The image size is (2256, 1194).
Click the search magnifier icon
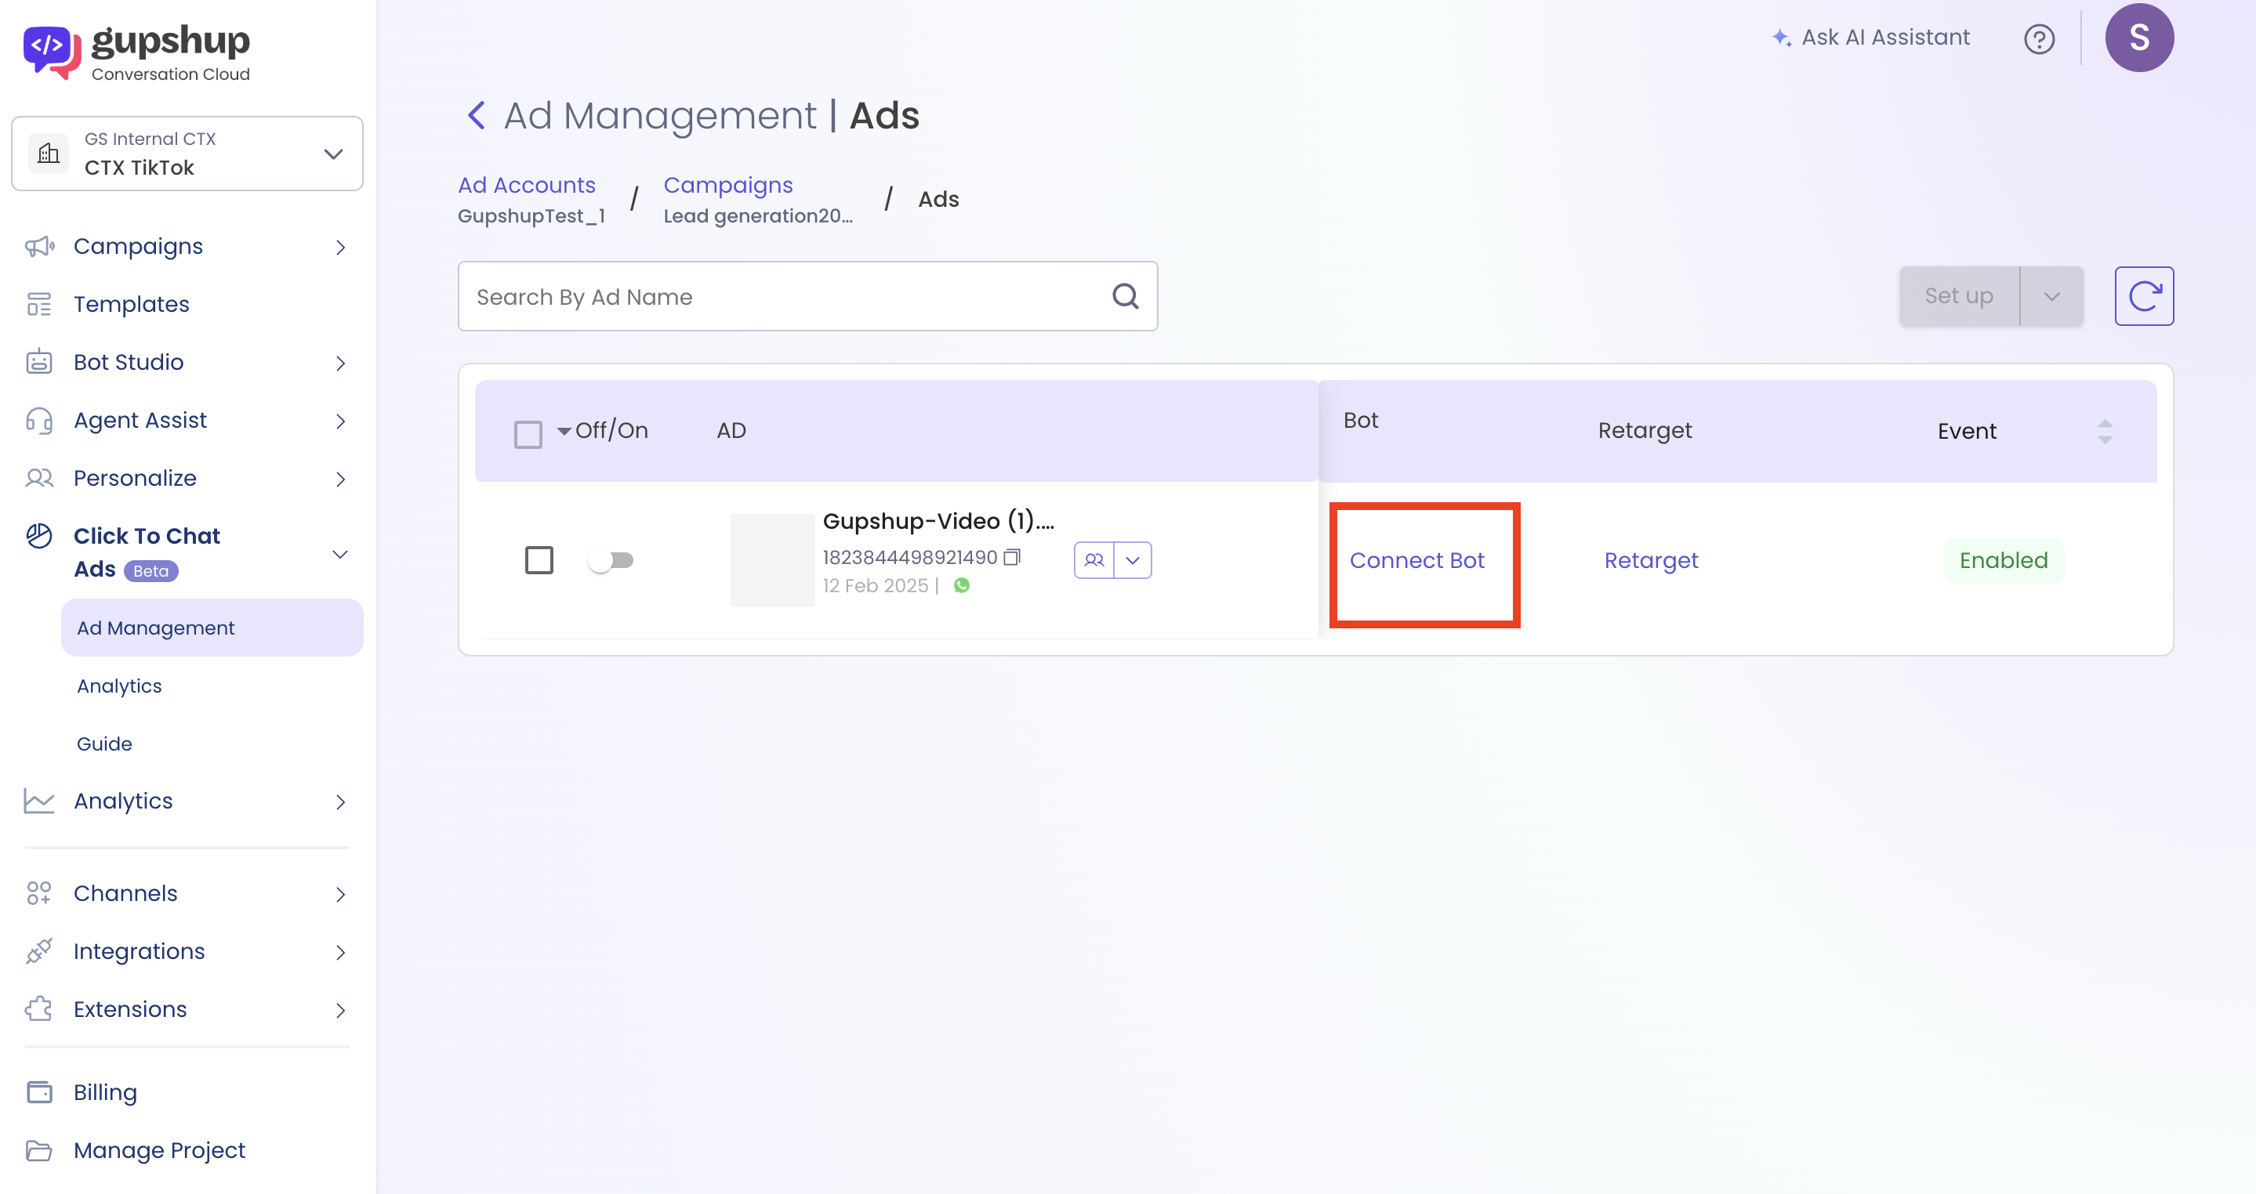[1125, 297]
